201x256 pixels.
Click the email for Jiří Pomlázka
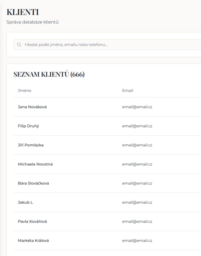(137, 145)
